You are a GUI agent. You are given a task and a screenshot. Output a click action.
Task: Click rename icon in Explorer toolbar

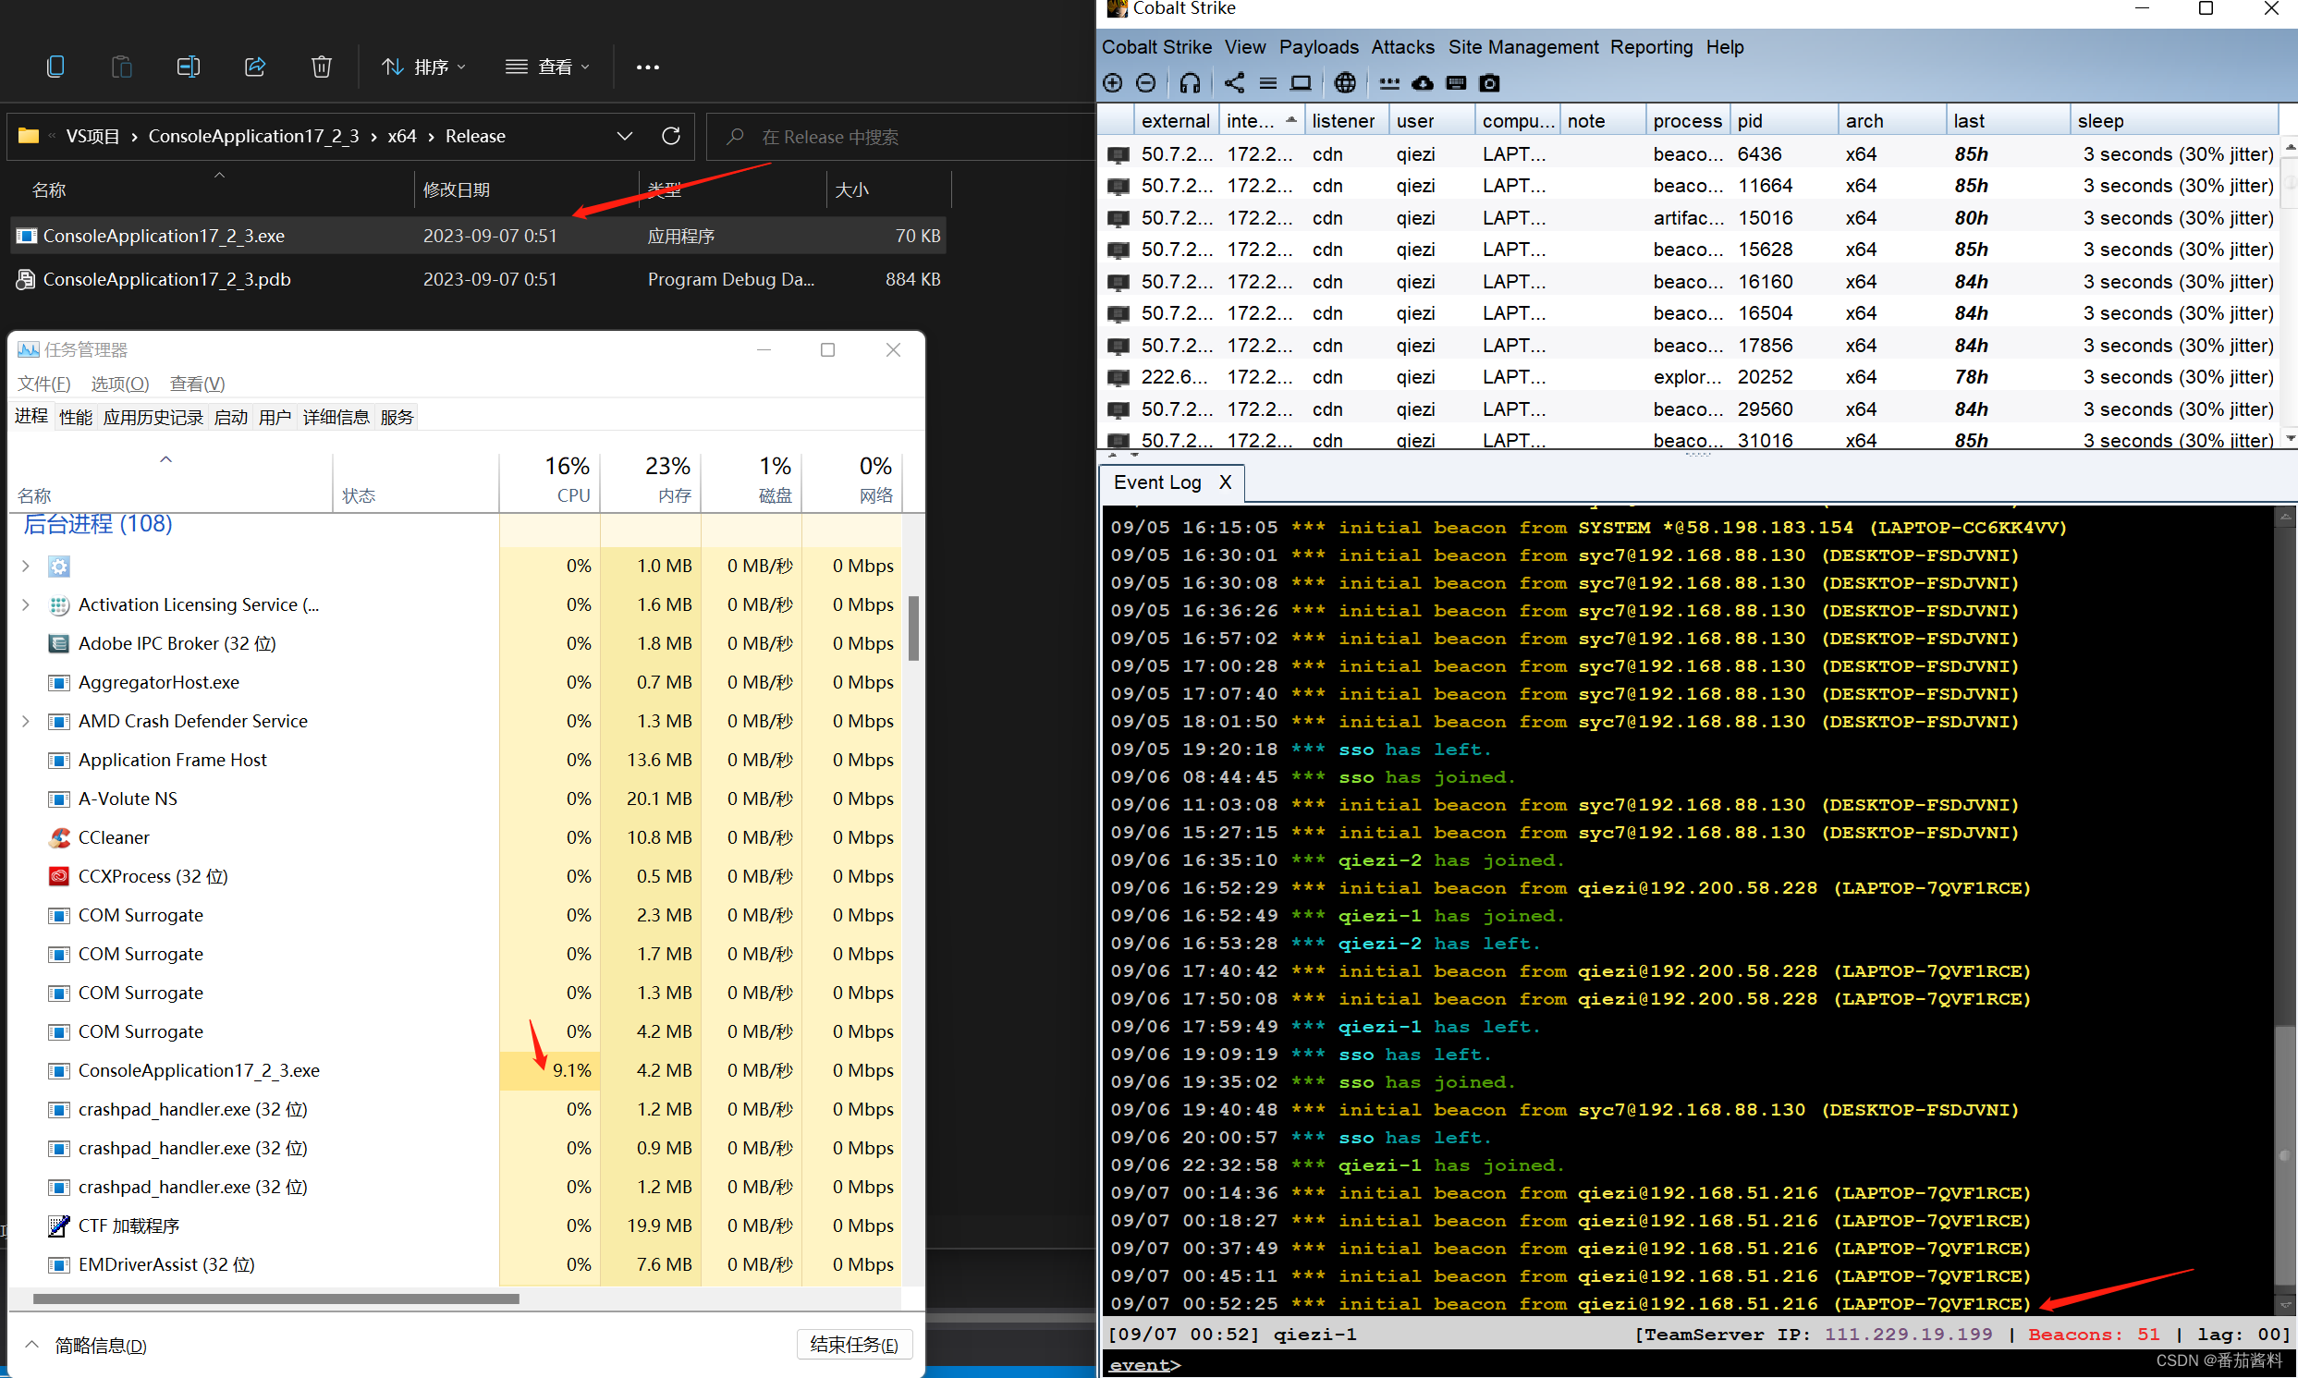[189, 67]
